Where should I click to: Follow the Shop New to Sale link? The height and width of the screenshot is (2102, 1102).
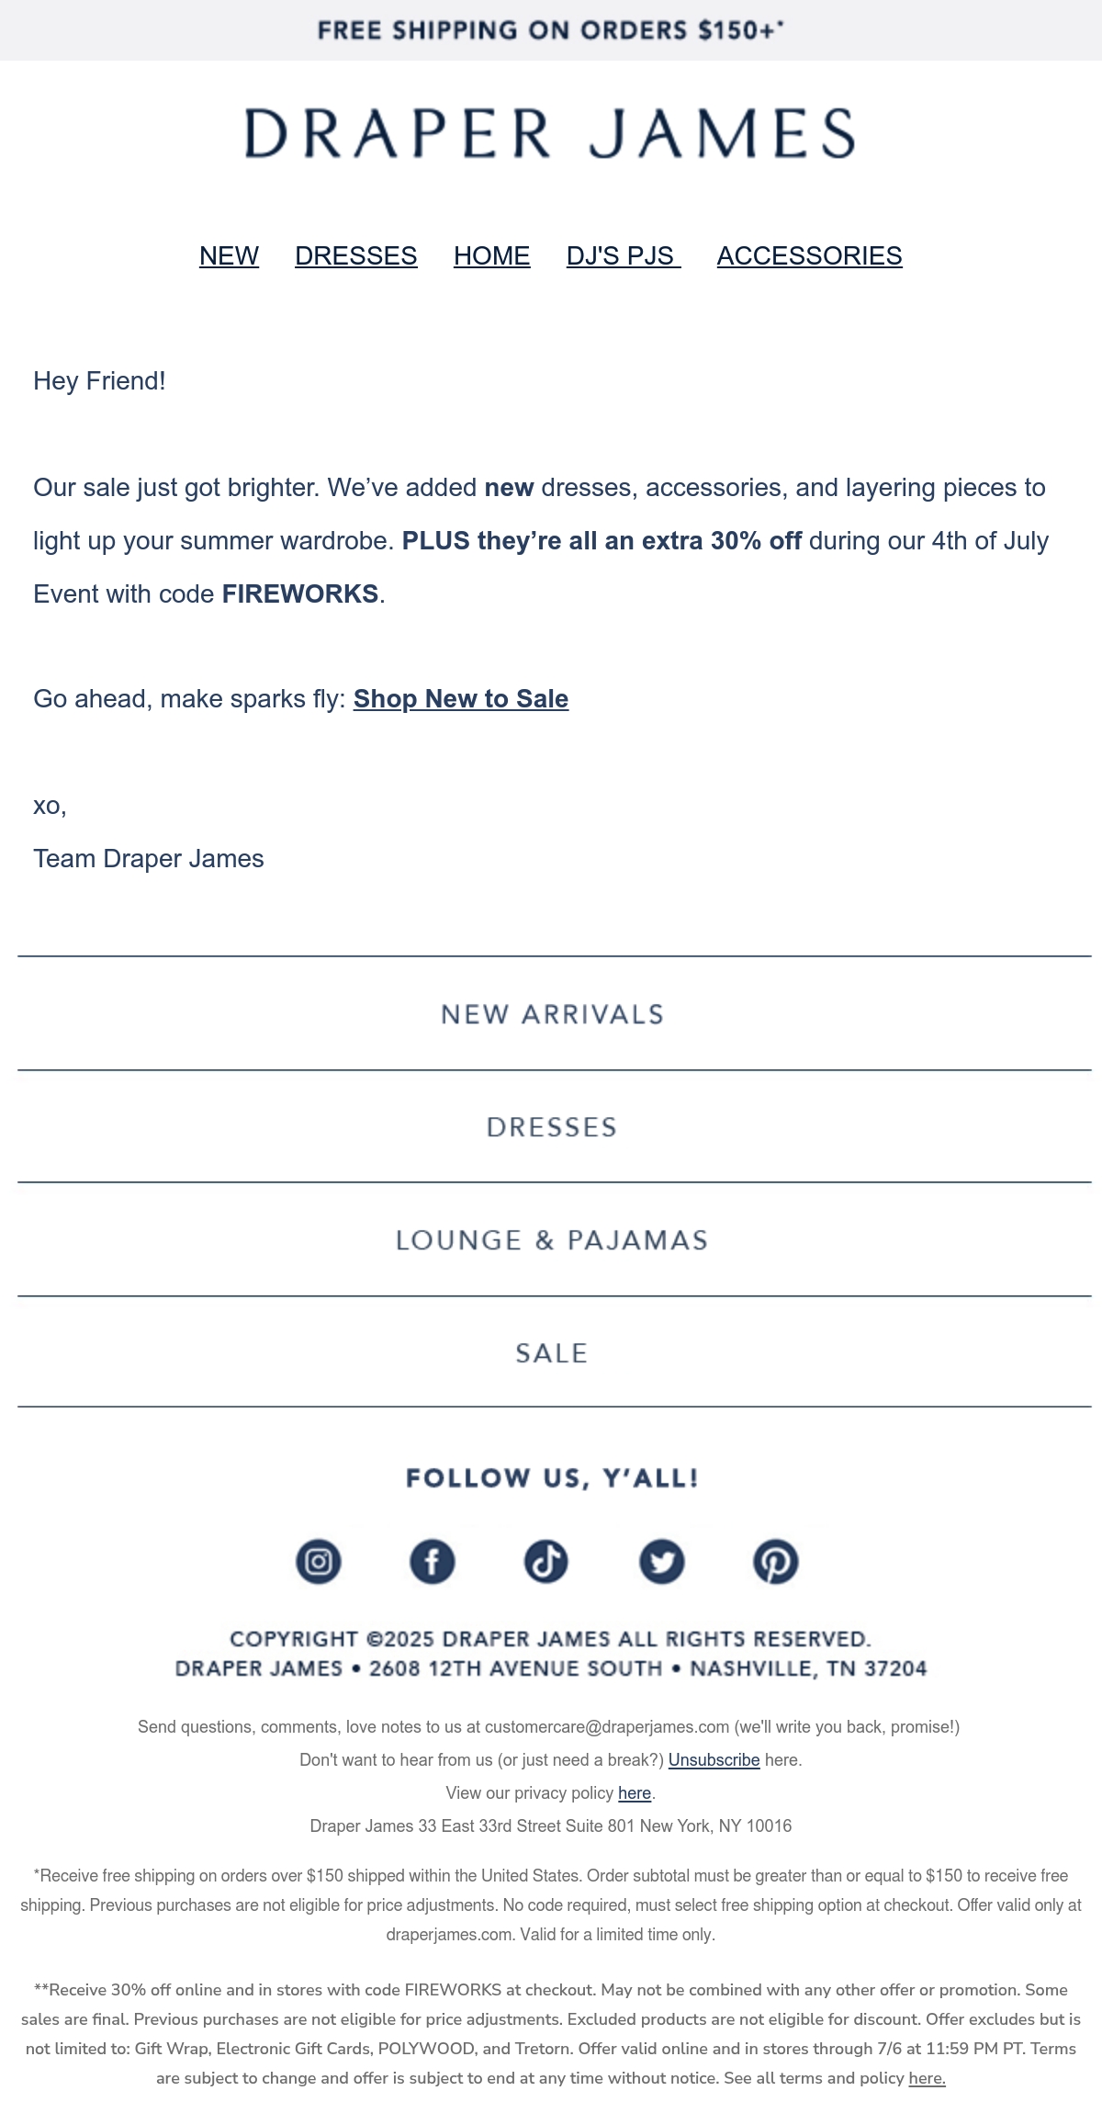(461, 699)
